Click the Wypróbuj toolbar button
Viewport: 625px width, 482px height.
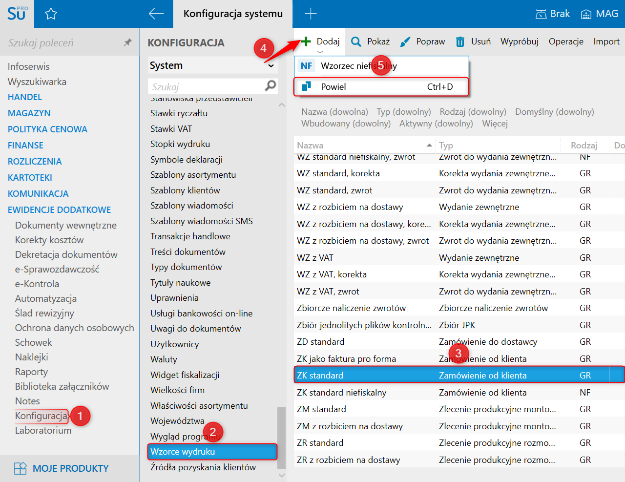click(520, 42)
